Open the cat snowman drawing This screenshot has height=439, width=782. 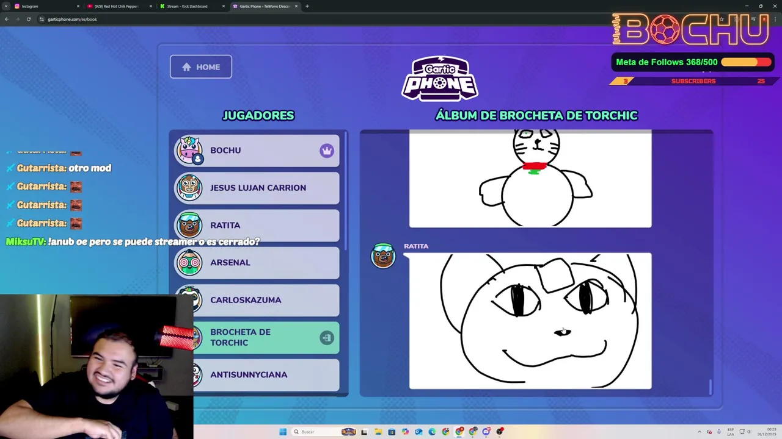pyautogui.click(x=530, y=180)
